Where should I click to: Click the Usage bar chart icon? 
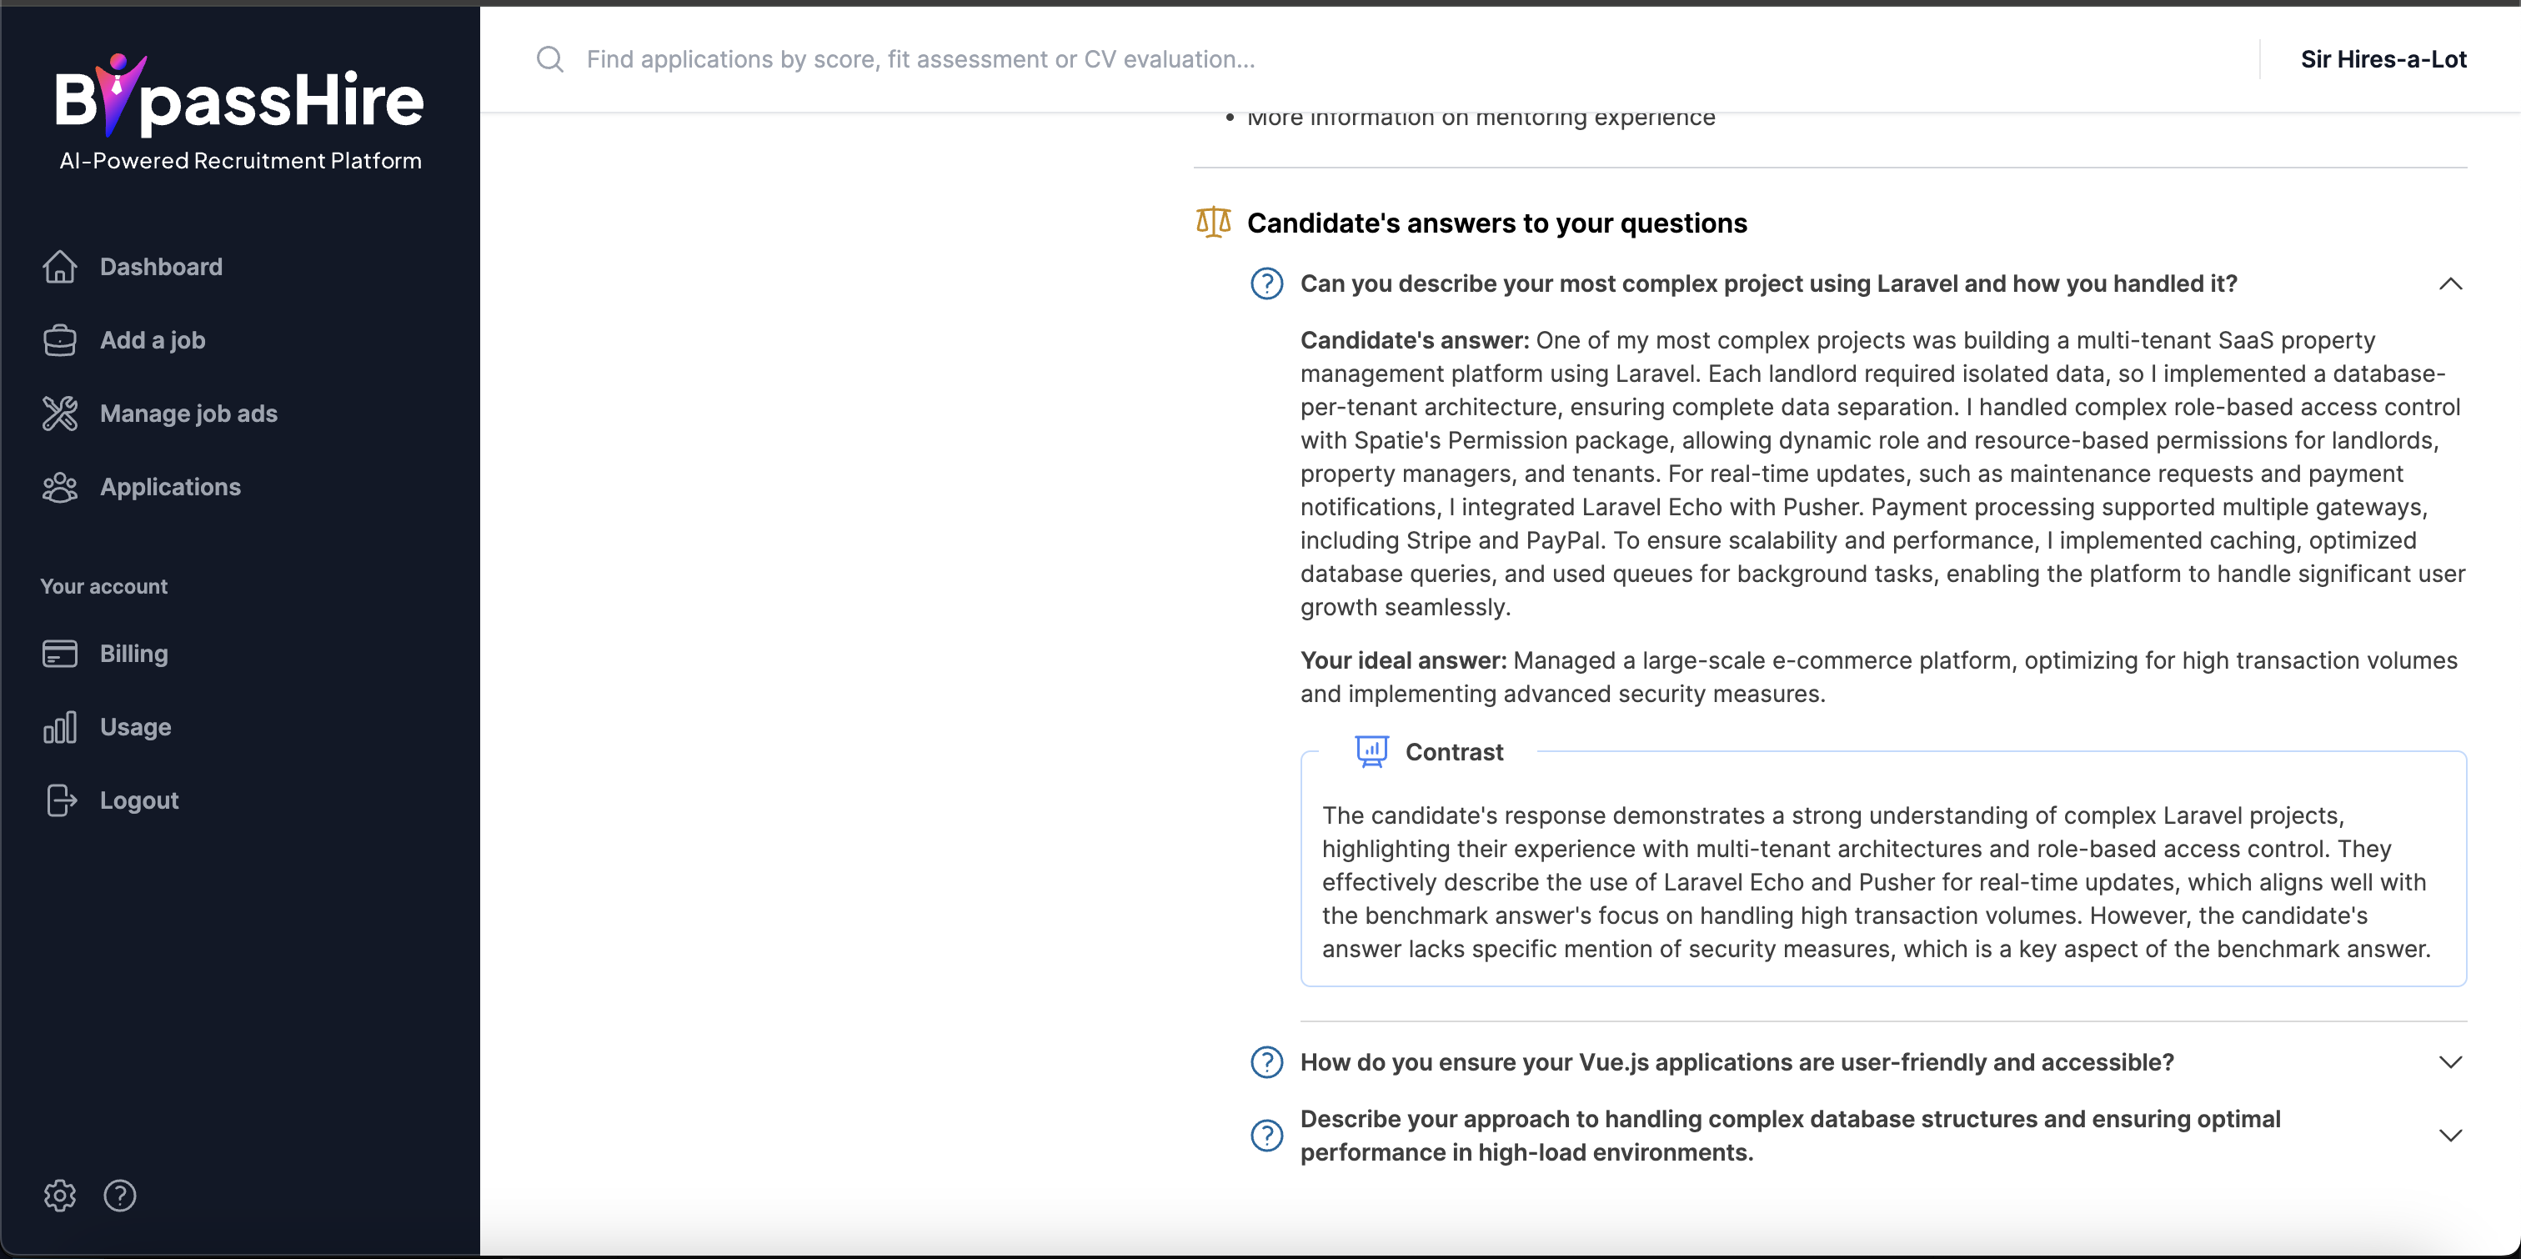click(60, 727)
